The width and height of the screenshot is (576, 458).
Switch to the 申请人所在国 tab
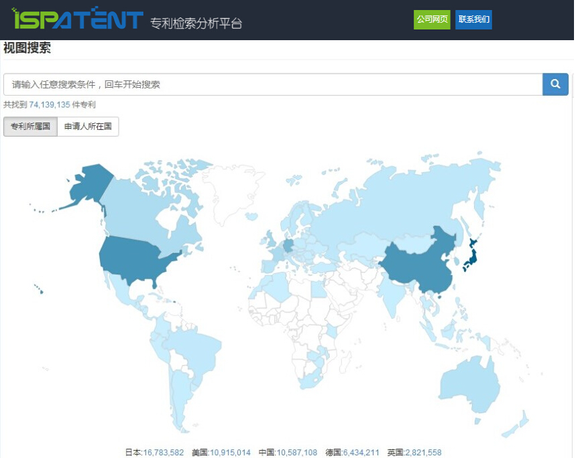(88, 127)
